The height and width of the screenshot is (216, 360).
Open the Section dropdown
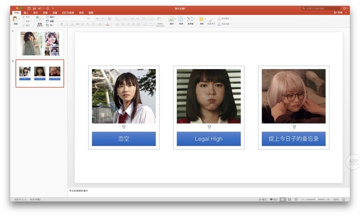click(50, 25)
